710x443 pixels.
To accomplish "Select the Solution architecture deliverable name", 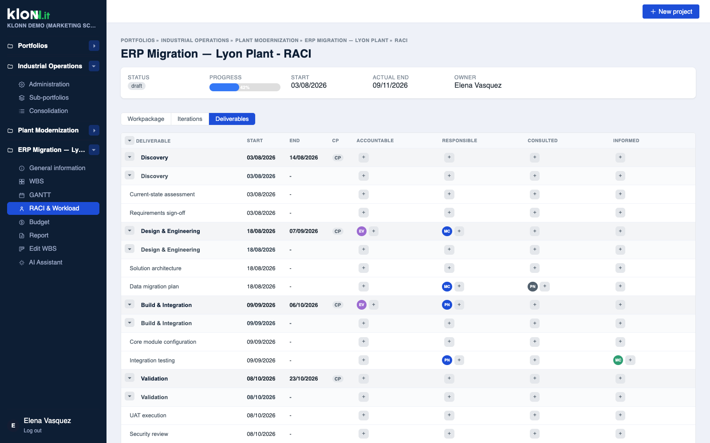I will [x=155, y=268].
